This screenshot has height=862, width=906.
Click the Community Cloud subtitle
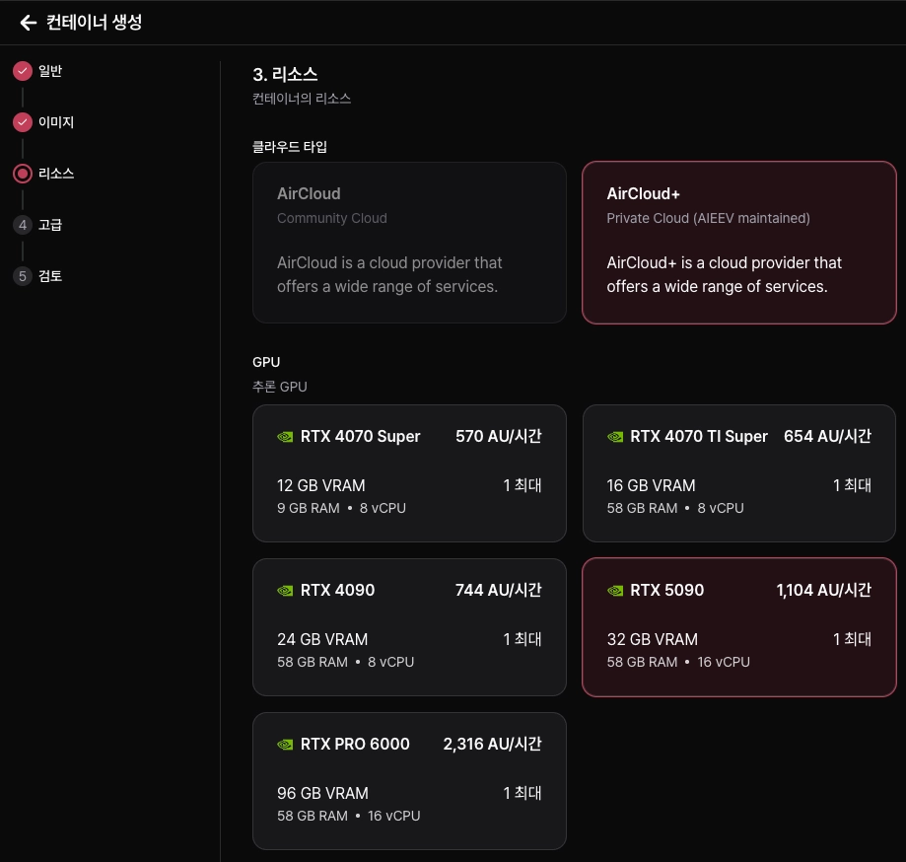point(331,219)
